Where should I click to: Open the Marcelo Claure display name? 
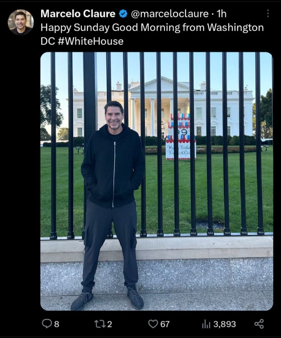[x=78, y=14]
